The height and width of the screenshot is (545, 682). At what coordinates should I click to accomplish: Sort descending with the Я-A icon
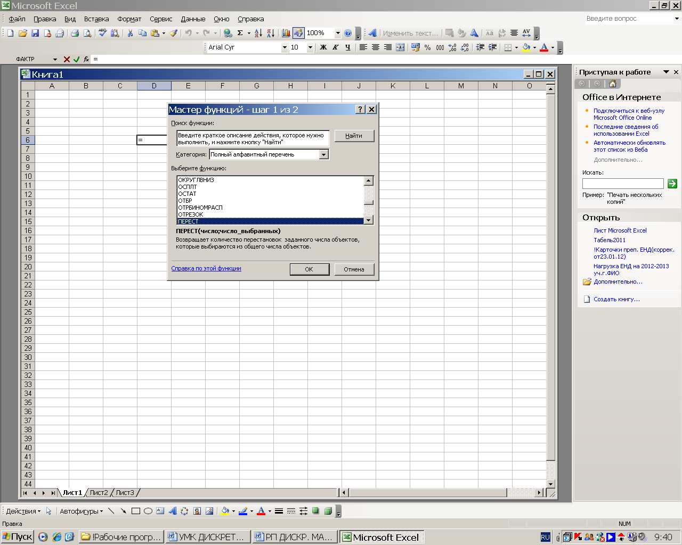coord(271,33)
